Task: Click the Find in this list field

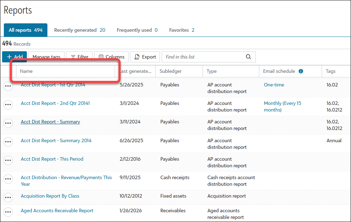Action: 204,57
